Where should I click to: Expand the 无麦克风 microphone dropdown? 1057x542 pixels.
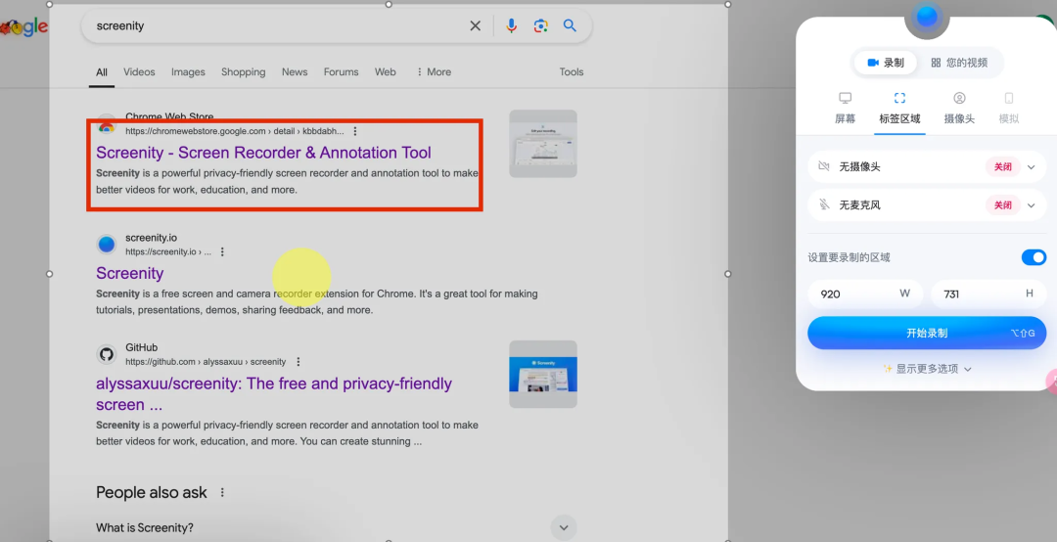coord(1032,205)
